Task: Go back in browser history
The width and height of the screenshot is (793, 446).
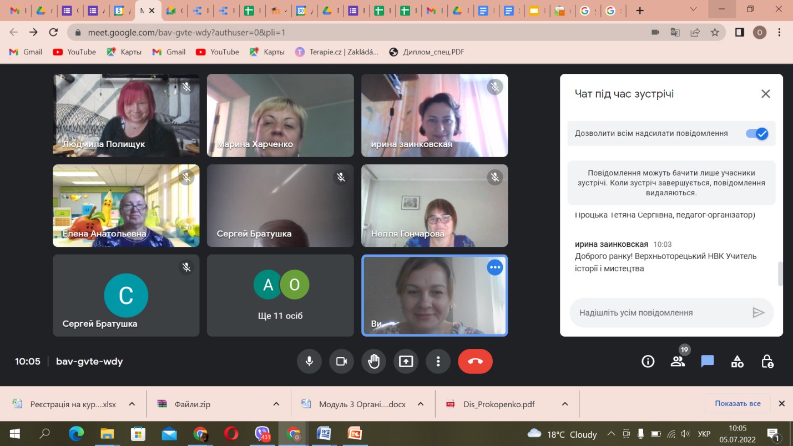Action: [14, 32]
